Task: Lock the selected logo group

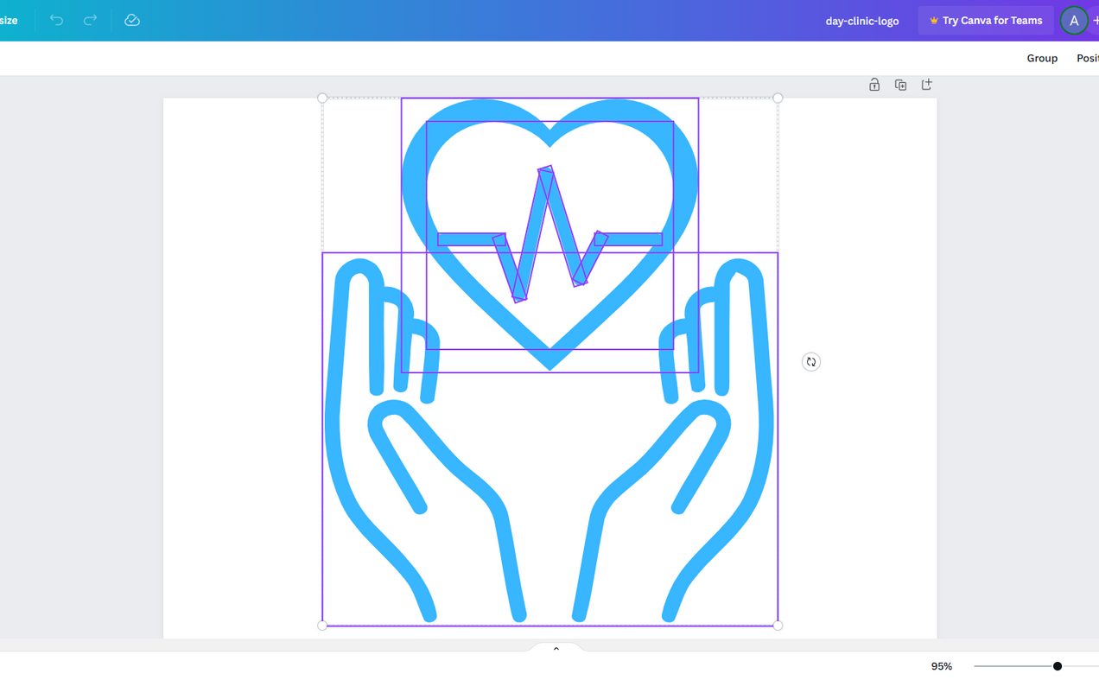Action: pos(874,84)
